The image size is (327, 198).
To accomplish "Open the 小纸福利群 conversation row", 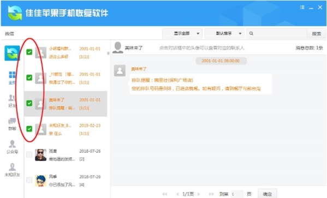I will [66, 52].
